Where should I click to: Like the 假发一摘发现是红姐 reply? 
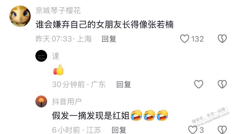click(x=192, y=130)
